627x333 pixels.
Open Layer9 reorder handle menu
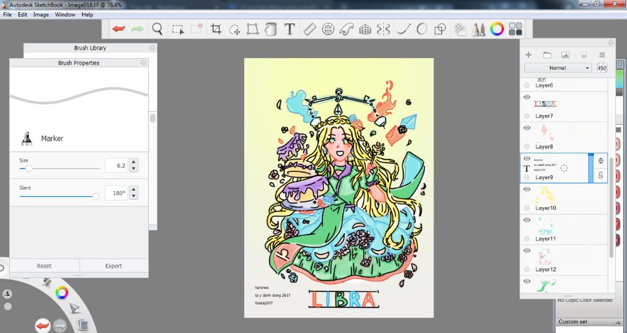coord(601,161)
